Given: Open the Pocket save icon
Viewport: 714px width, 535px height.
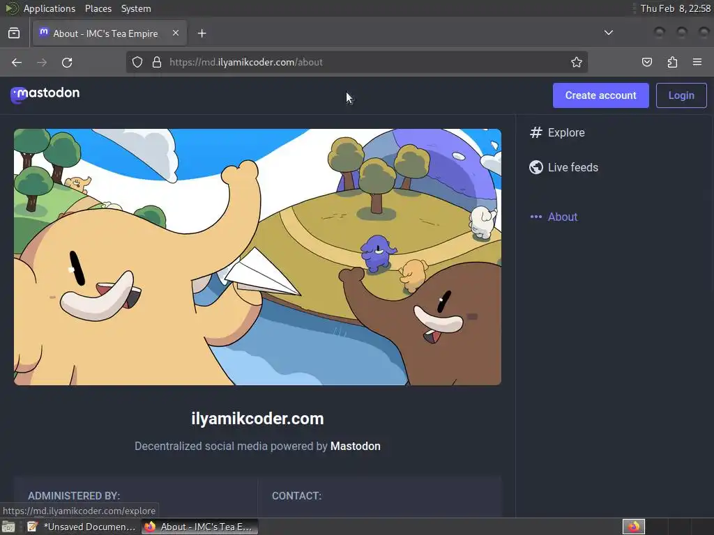Looking at the screenshot, I should coord(646,62).
